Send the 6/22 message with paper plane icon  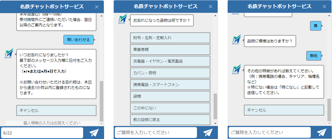[x=94, y=133]
